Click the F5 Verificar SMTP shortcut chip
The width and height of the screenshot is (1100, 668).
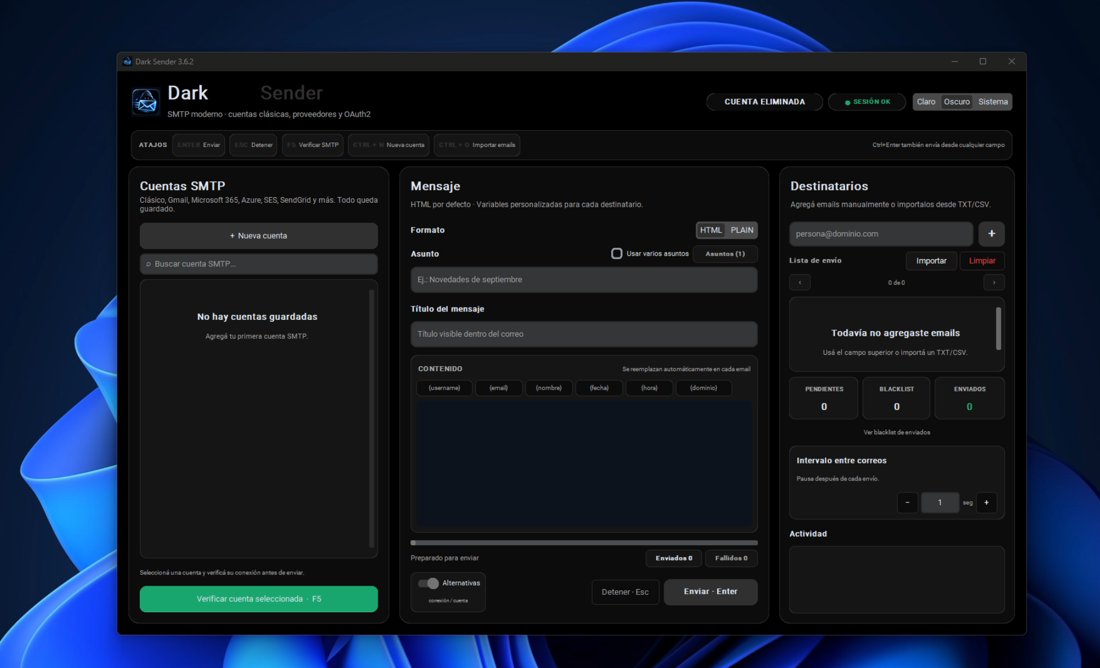point(312,145)
